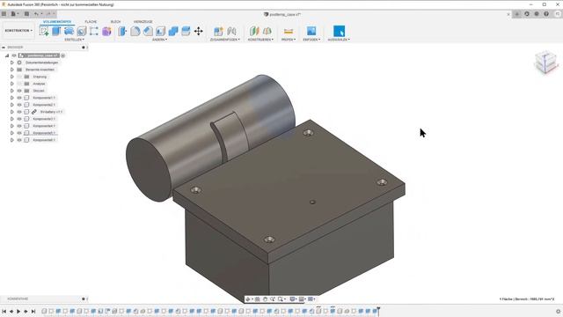This screenshot has height=317, width=563.
Task: Toggle visibility eye of 9V-battery component
Action: point(19,112)
